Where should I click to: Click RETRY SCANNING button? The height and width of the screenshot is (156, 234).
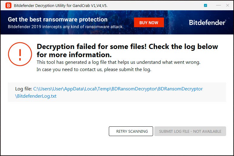pyautogui.click(x=131, y=131)
